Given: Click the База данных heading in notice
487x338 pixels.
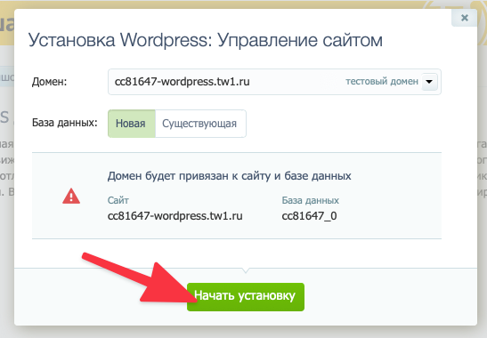Looking at the screenshot, I should pyautogui.click(x=311, y=200).
